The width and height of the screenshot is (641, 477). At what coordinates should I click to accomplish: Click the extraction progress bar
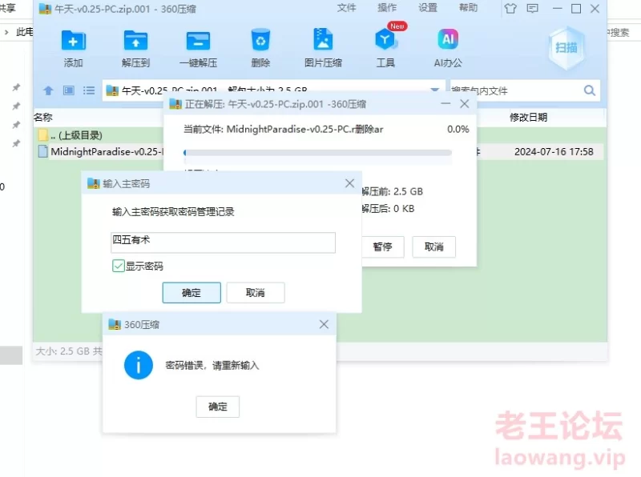coord(317,152)
